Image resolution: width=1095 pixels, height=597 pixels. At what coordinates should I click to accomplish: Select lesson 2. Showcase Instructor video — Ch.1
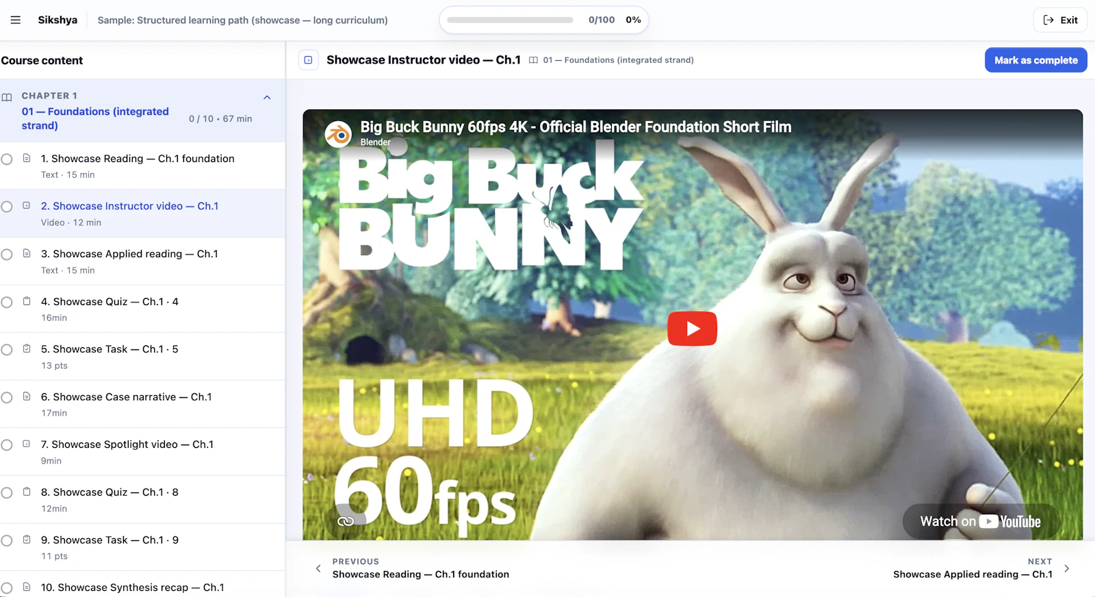[142, 213]
